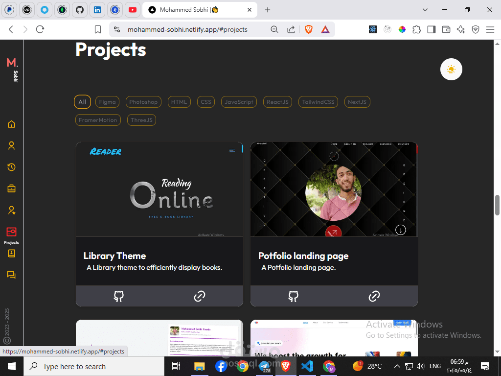Viewport: 501px width, 376px height.
Task: Click the Services briefcase icon in sidebar
Action: click(x=12, y=188)
